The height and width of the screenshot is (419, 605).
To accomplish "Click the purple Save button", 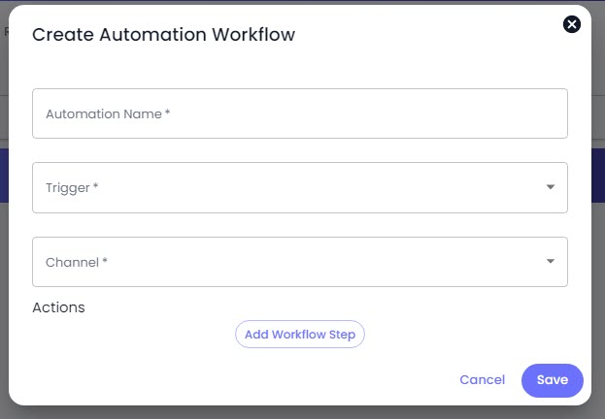I will [x=553, y=380].
